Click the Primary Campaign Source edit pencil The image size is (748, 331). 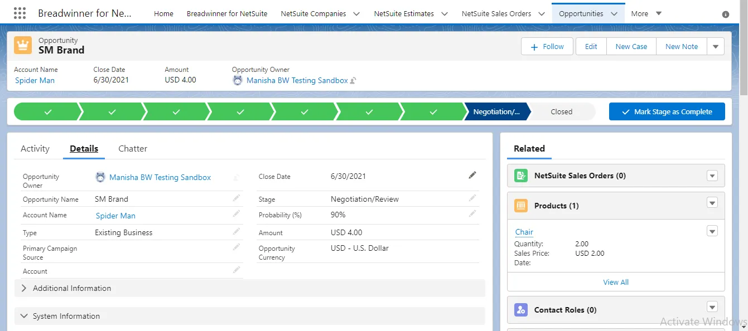(x=237, y=247)
